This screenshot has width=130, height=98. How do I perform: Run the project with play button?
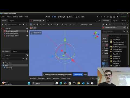pyautogui.click(x=98, y=17)
